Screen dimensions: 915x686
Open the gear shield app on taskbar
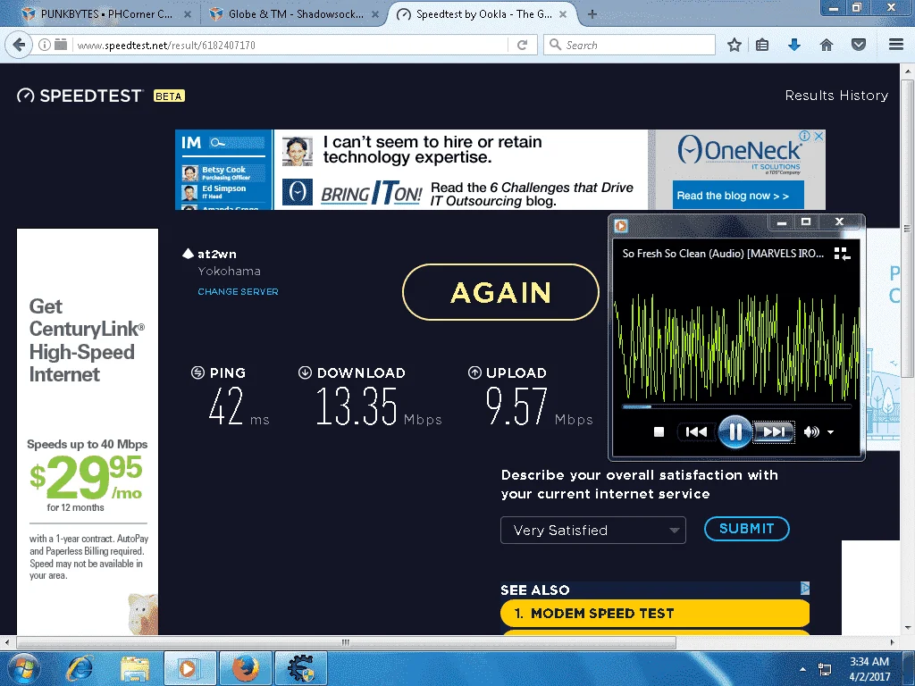click(300, 668)
